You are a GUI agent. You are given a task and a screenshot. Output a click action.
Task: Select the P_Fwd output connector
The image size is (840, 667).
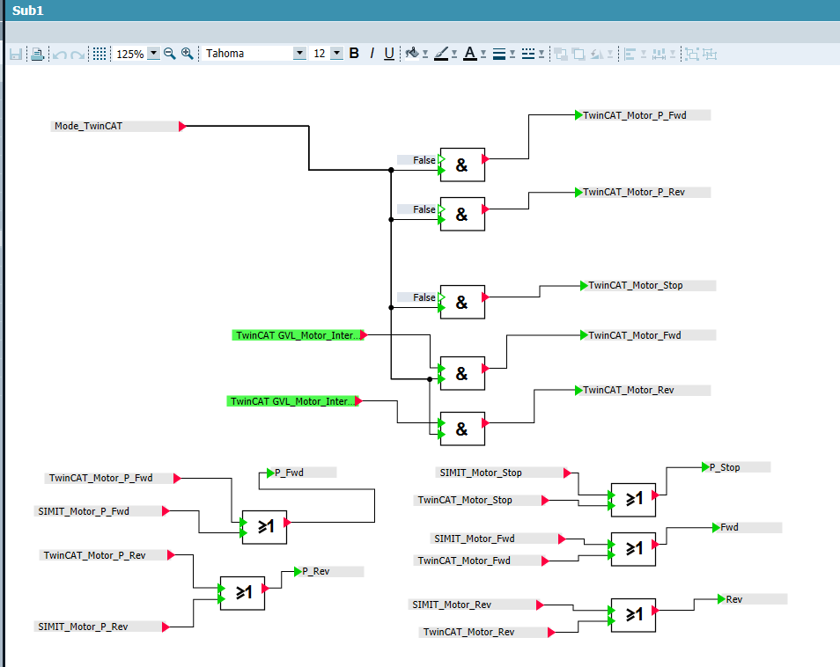click(302, 473)
